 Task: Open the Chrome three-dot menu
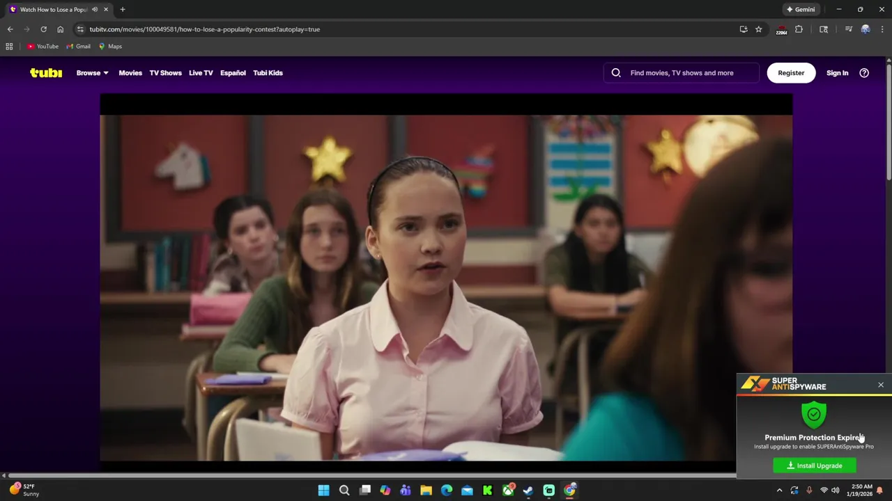point(882,29)
